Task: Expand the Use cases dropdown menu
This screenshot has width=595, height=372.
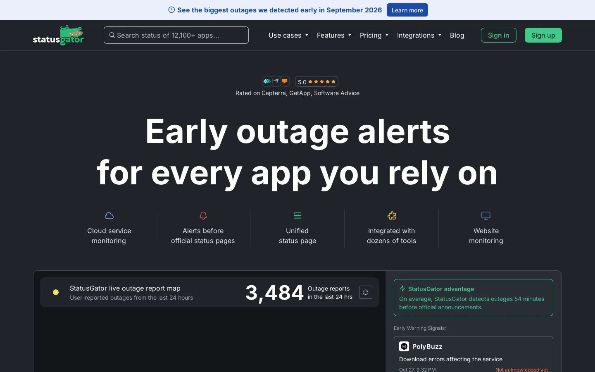Action: pyautogui.click(x=288, y=35)
